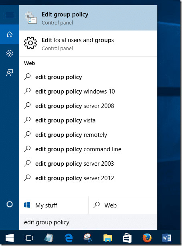This screenshot has width=182, height=246.
Task: Select suggestion "edit group policy server 2012"
Action: click(x=88, y=178)
